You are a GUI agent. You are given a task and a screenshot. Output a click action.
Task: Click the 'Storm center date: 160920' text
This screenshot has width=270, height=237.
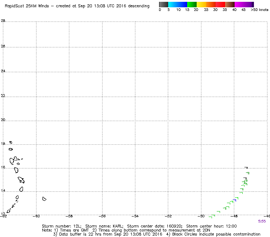point(155,226)
